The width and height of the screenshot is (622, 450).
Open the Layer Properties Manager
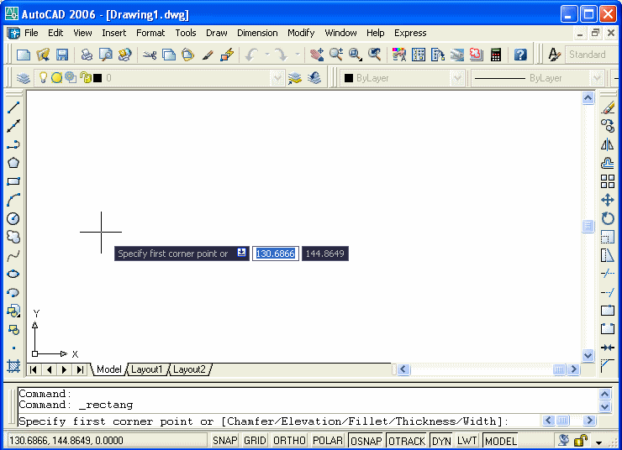[x=24, y=78]
